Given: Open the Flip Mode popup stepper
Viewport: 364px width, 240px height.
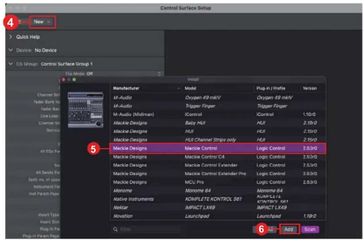Looking at the screenshot, I should coord(159,74).
